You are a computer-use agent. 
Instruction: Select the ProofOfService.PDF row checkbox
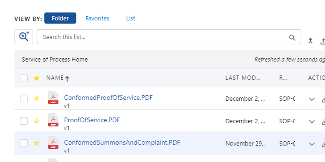(x=24, y=121)
